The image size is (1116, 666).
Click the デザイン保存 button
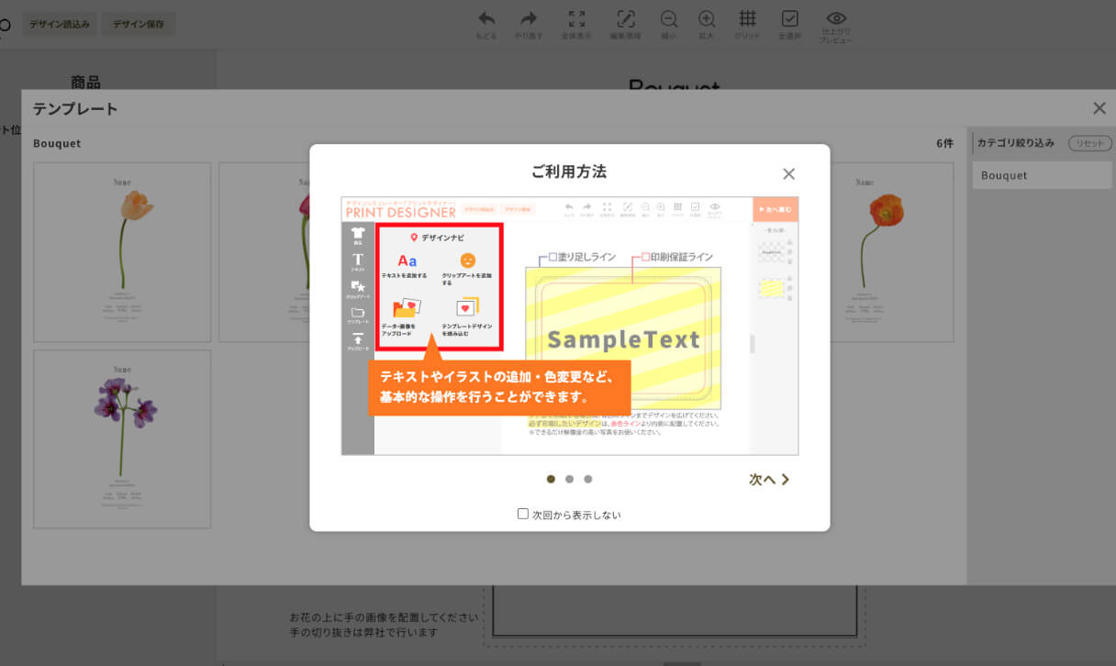pos(138,25)
